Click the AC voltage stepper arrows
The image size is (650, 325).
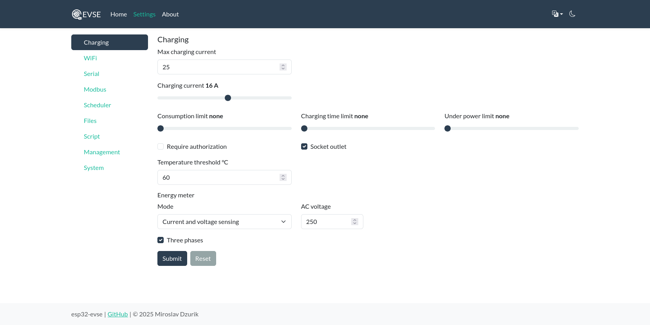click(355, 222)
